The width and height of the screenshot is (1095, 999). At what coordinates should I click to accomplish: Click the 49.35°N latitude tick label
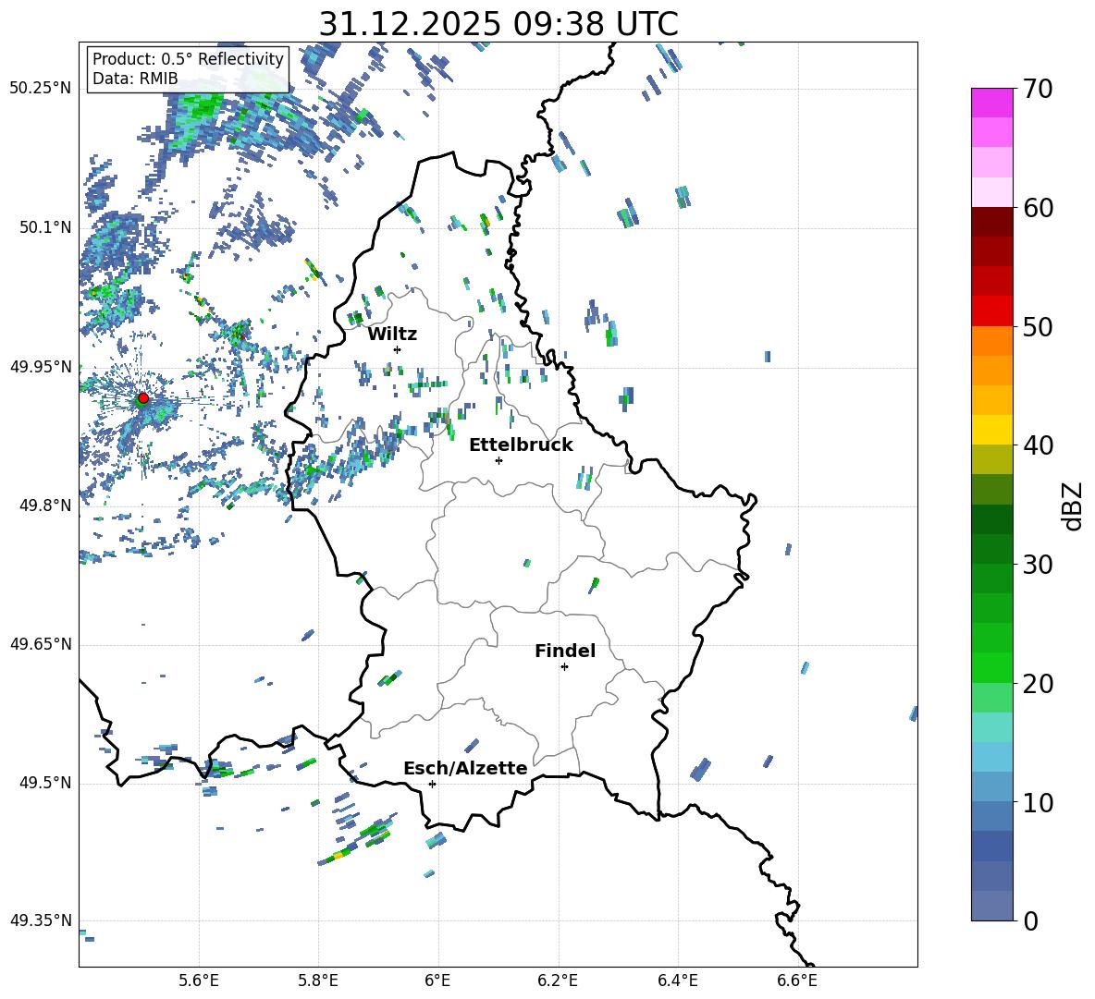pos(40,920)
